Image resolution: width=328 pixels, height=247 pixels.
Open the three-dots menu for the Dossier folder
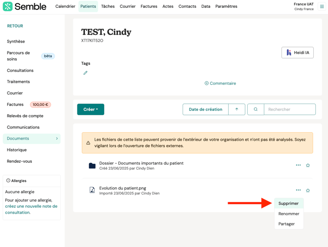click(298, 165)
